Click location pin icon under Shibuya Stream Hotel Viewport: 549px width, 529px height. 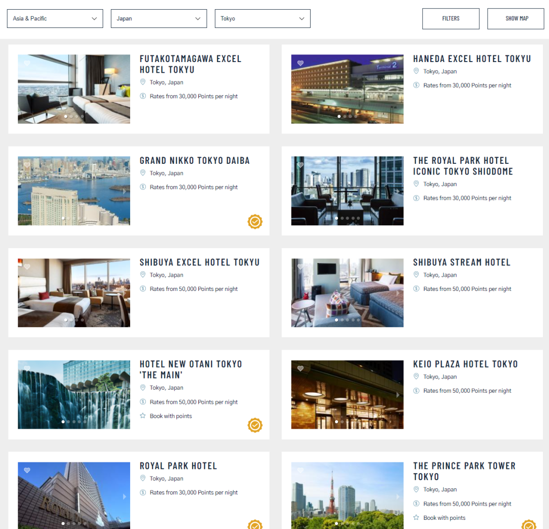coord(416,275)
